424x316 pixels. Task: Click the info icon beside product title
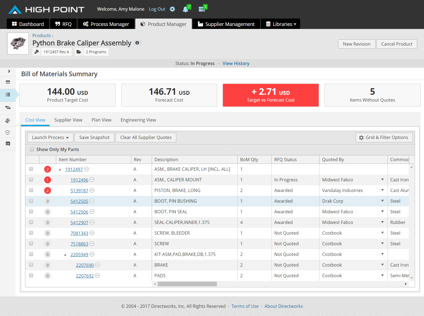tap(137, 43)
